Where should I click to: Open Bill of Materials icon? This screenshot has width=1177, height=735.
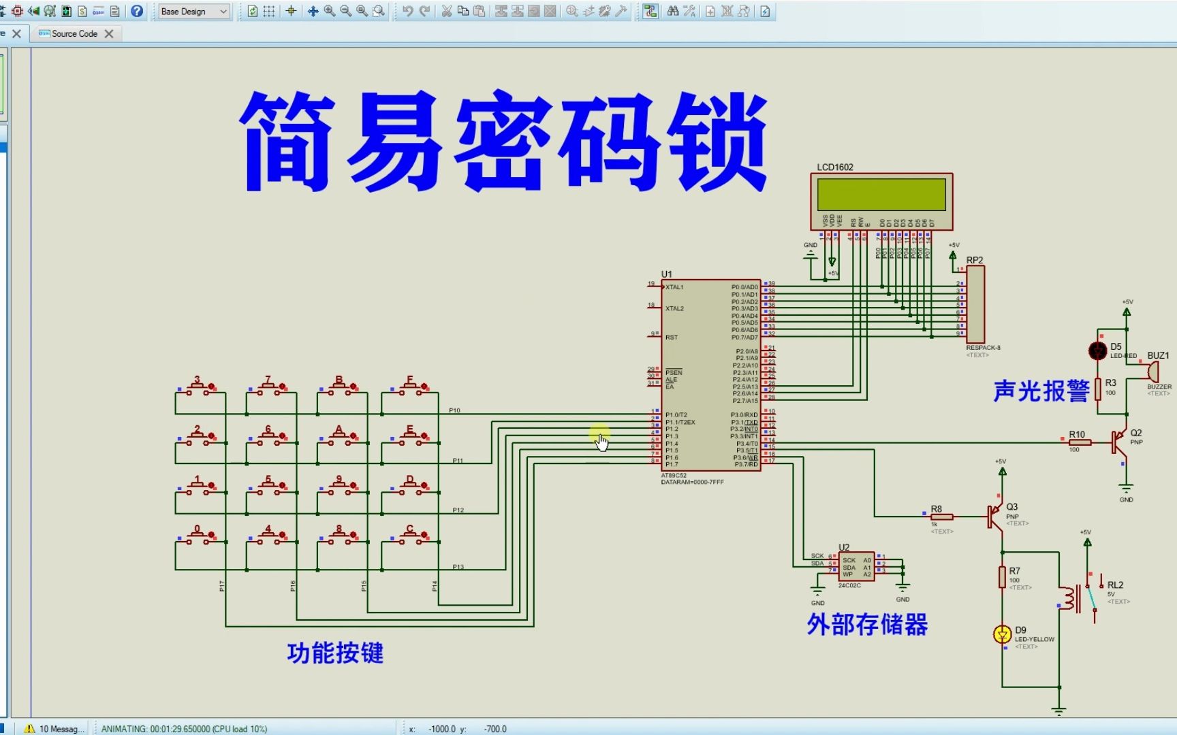tap(82, 11)
